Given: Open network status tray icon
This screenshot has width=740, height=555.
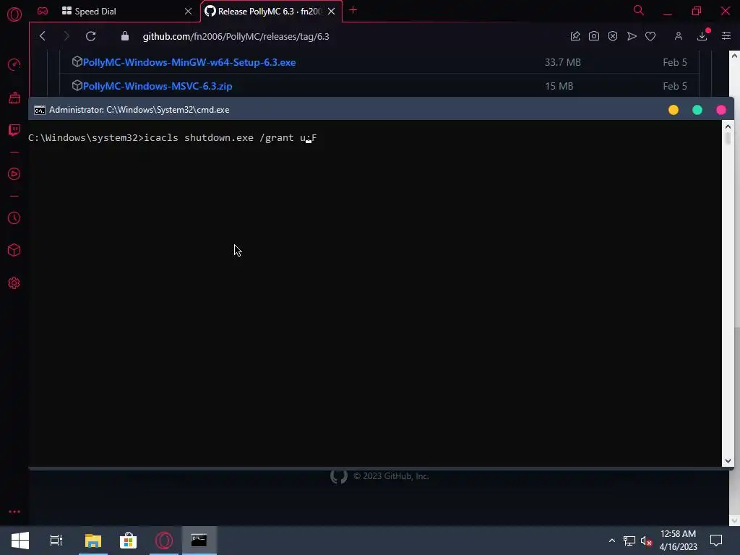Looking at the screenshot, I should click(x=629, y=541).
